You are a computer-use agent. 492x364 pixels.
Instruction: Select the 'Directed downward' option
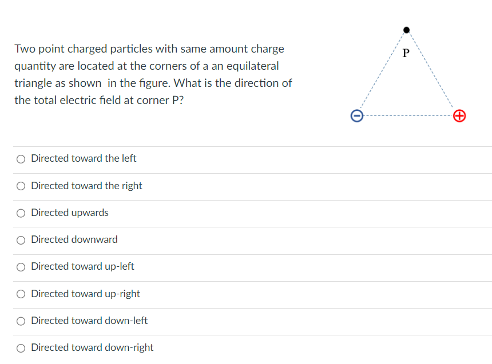coord(21,239)
